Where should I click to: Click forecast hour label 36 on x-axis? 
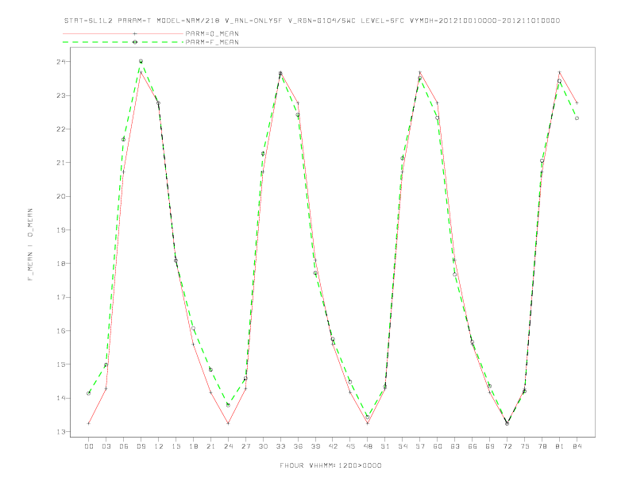point(298,446)
